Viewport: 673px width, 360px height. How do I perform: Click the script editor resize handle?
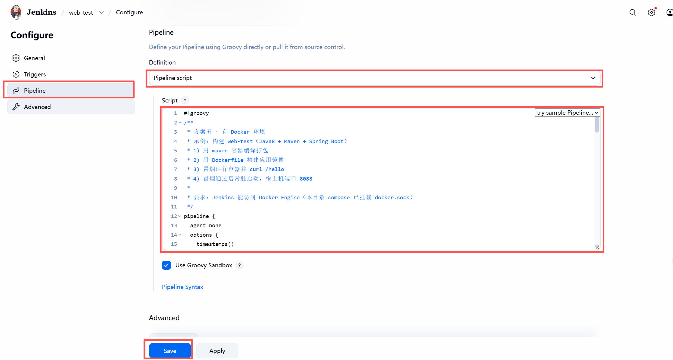point(597,247)
